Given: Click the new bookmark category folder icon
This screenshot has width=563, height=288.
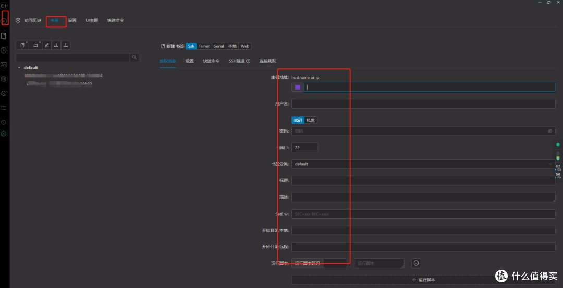Looking at the screenshot, I should point(35,45).
